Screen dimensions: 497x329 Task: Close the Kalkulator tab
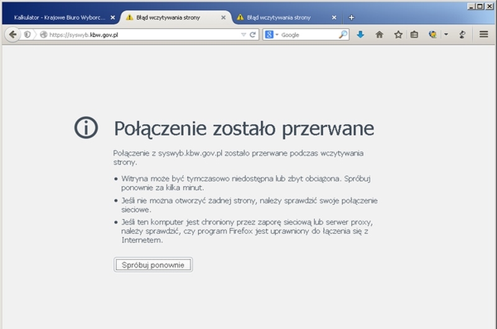(112, 18)
